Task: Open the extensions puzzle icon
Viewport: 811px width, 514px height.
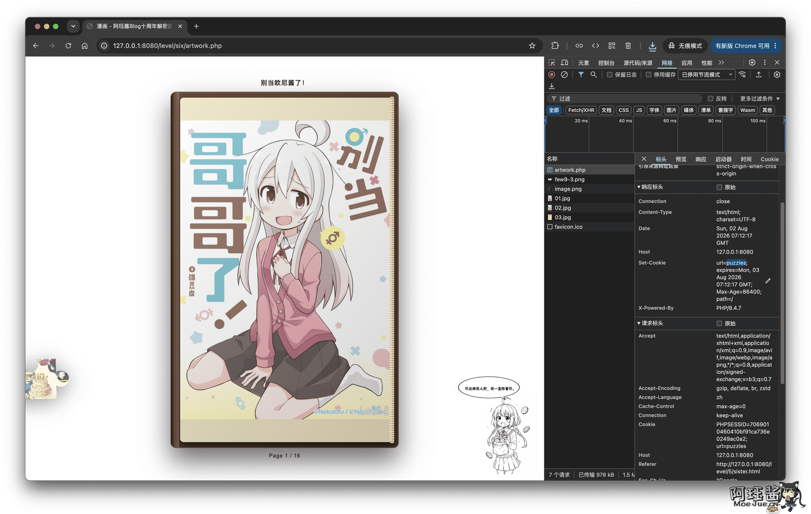Action: click(x=555, y=46)
